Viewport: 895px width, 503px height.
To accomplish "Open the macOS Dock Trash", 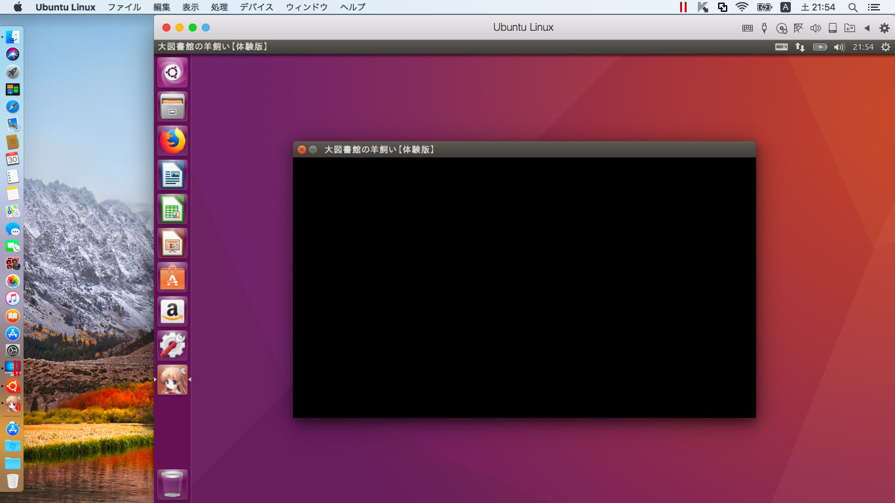I will coord(12,481).
